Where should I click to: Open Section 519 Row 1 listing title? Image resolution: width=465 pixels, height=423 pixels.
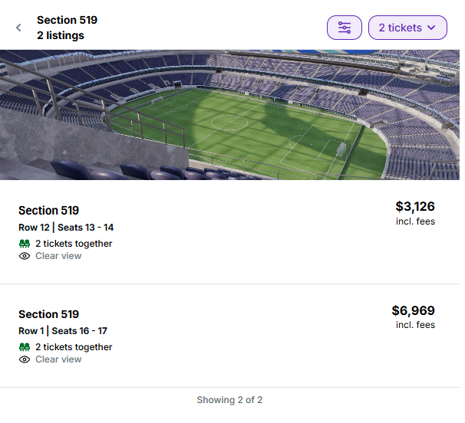click(x=48, y=314)
